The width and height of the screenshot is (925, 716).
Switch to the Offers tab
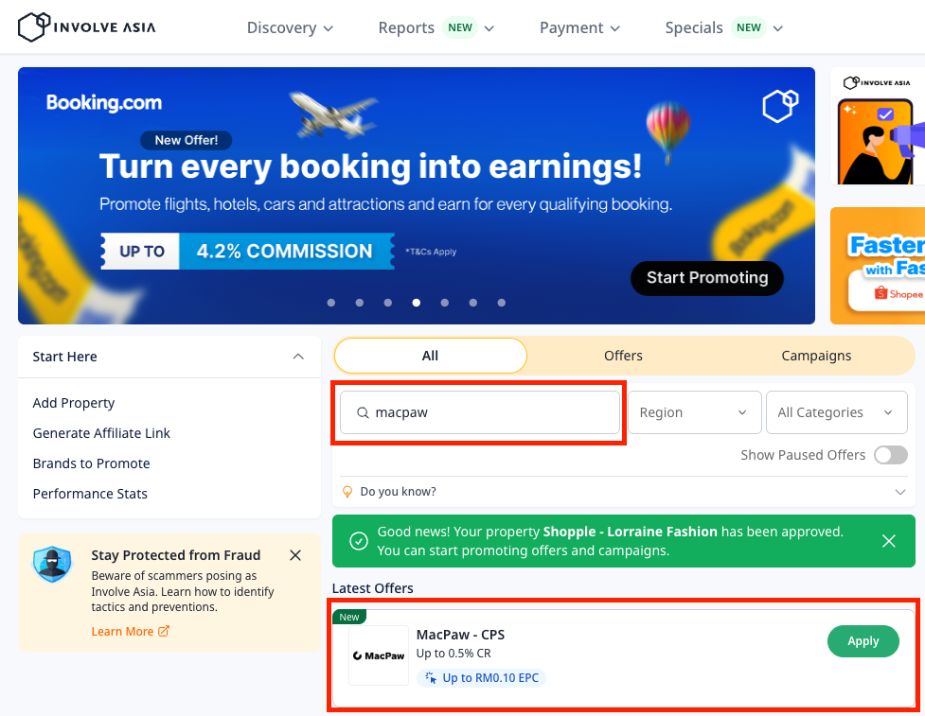point(623,356)
